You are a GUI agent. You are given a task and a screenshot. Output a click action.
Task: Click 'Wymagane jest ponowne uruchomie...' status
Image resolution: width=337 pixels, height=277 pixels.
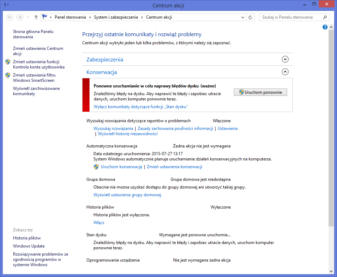coord(195,235)
